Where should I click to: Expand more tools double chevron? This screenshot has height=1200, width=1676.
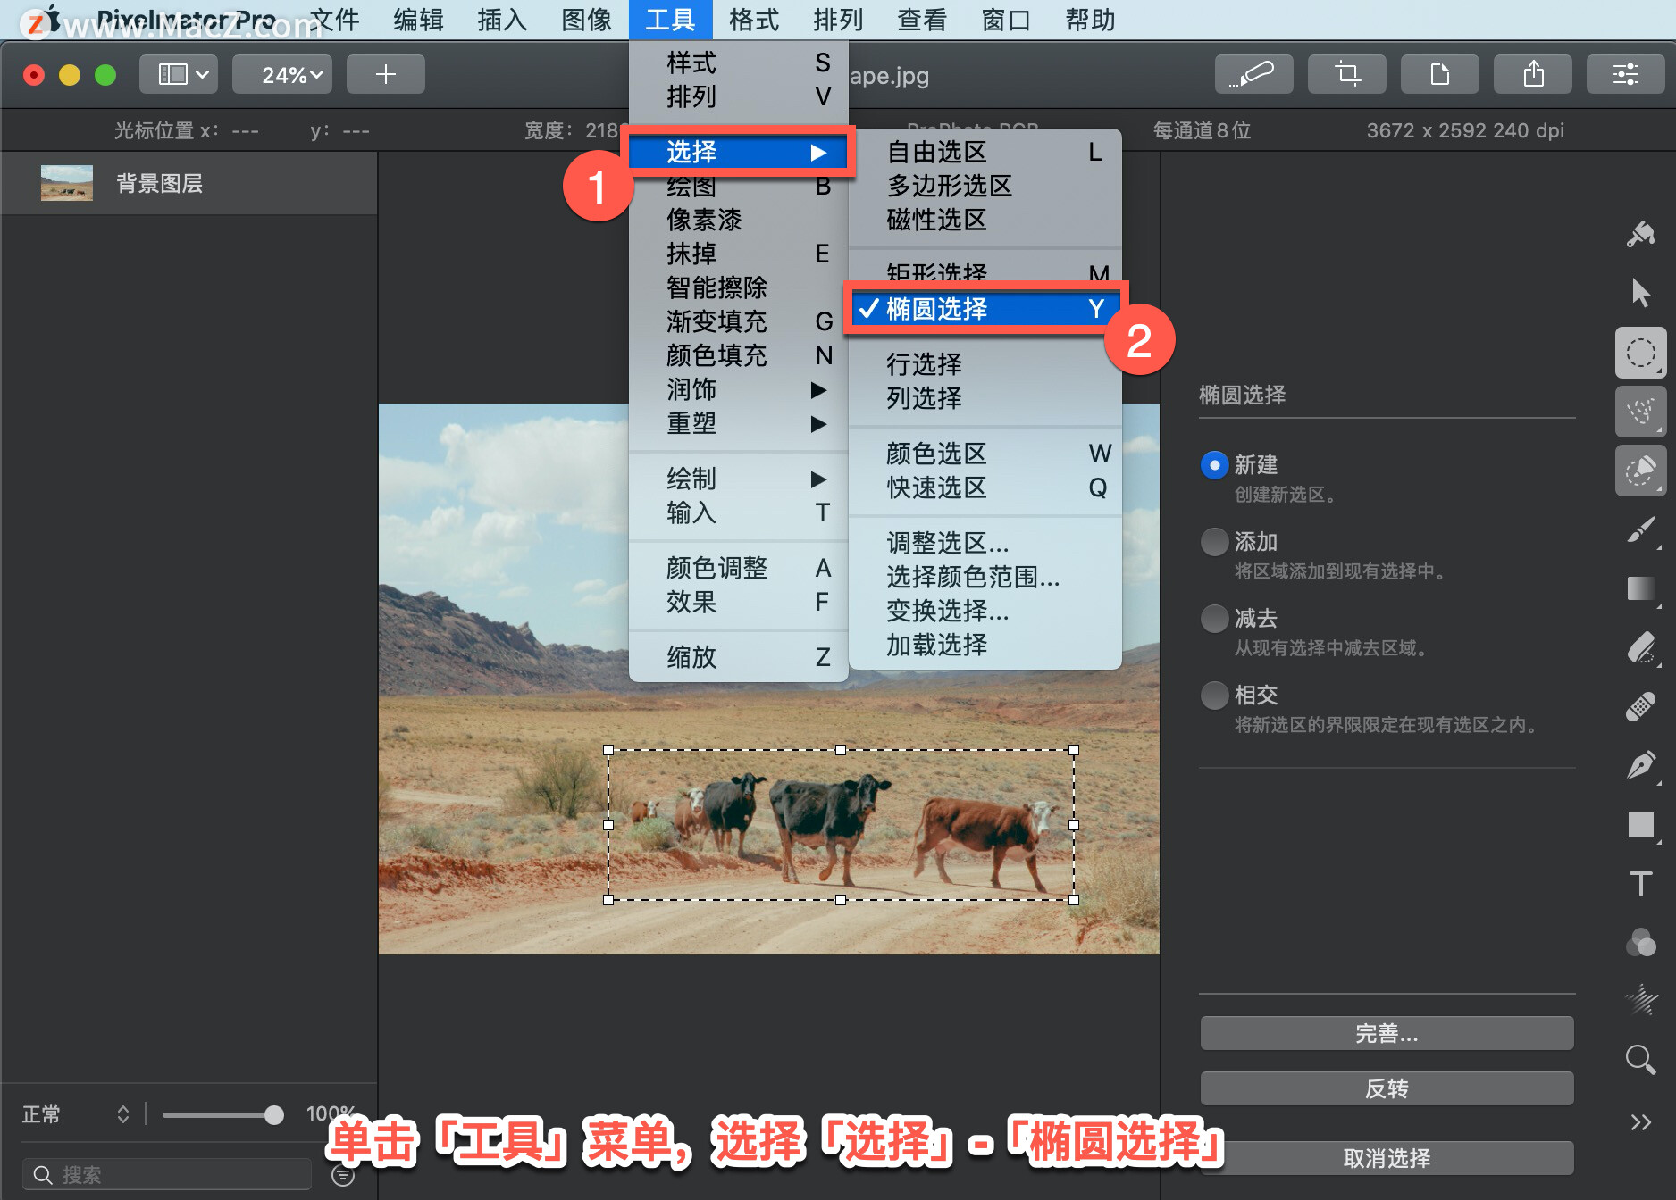1640,1122
